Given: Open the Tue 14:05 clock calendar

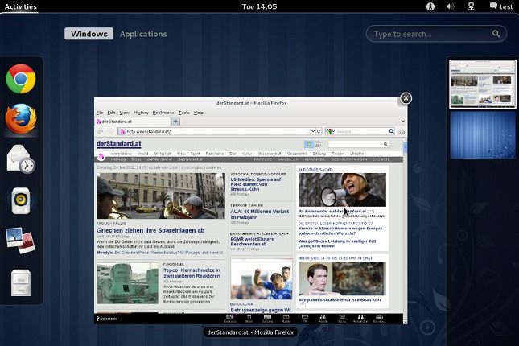Looking at the screenshot, I should [259, 6].
